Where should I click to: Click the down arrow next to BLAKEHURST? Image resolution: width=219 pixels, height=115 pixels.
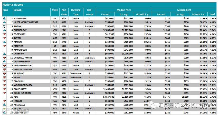coord(4,89)
